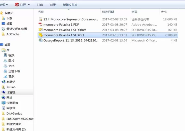Open 下载 folder icon in favorites

[3, 18]
